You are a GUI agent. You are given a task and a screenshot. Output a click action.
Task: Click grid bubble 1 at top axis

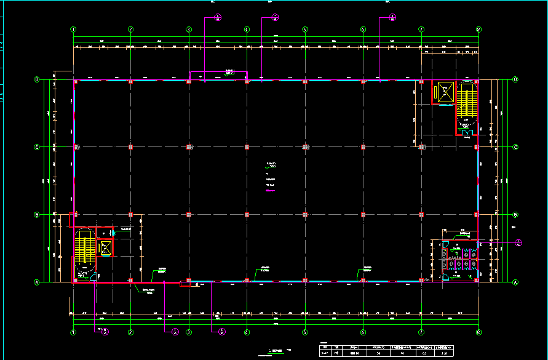pyautogui.click(x=73, y=29)
